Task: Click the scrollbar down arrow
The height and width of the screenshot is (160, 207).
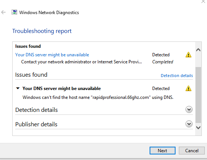Action: point(198,127)
